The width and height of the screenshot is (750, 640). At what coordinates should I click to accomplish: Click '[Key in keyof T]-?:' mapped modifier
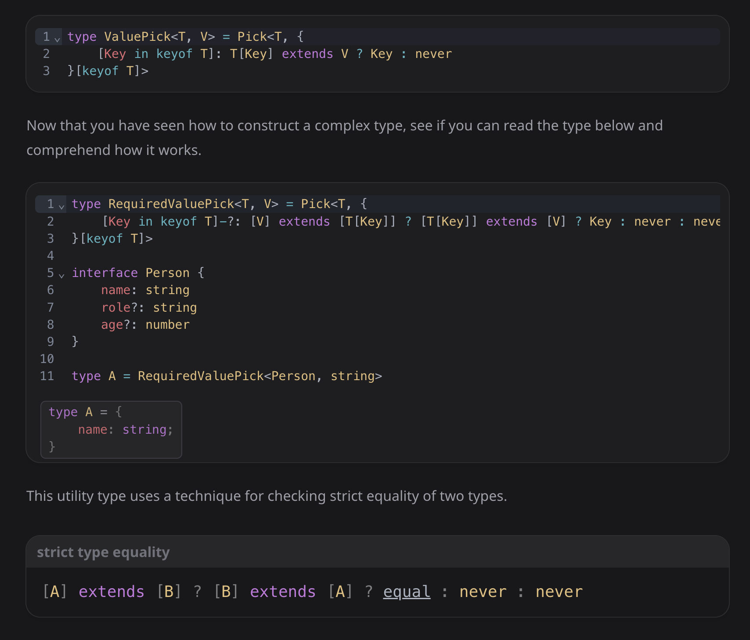pyautogui.click(x=171, y=221)
